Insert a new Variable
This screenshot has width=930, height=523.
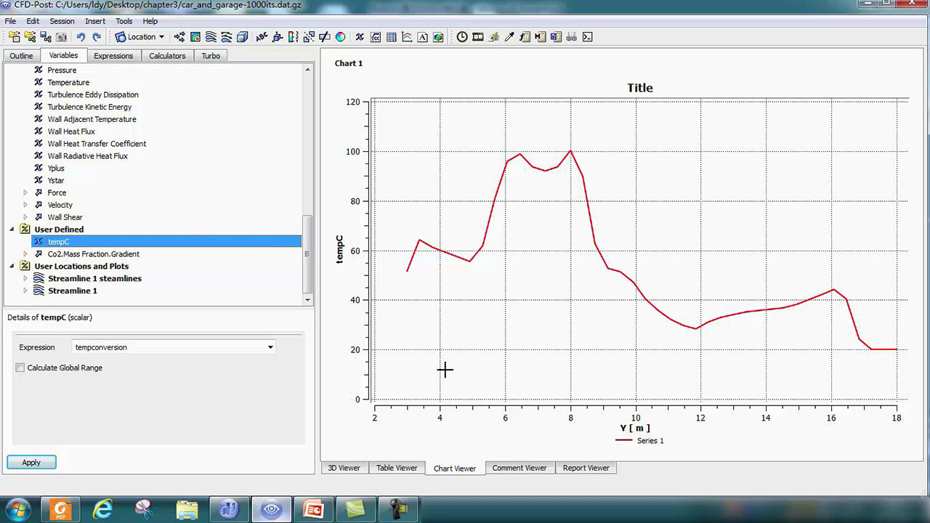coord(360,37)
